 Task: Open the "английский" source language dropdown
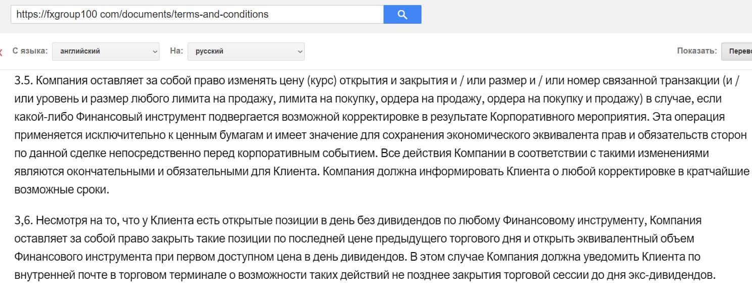[106, 51]
